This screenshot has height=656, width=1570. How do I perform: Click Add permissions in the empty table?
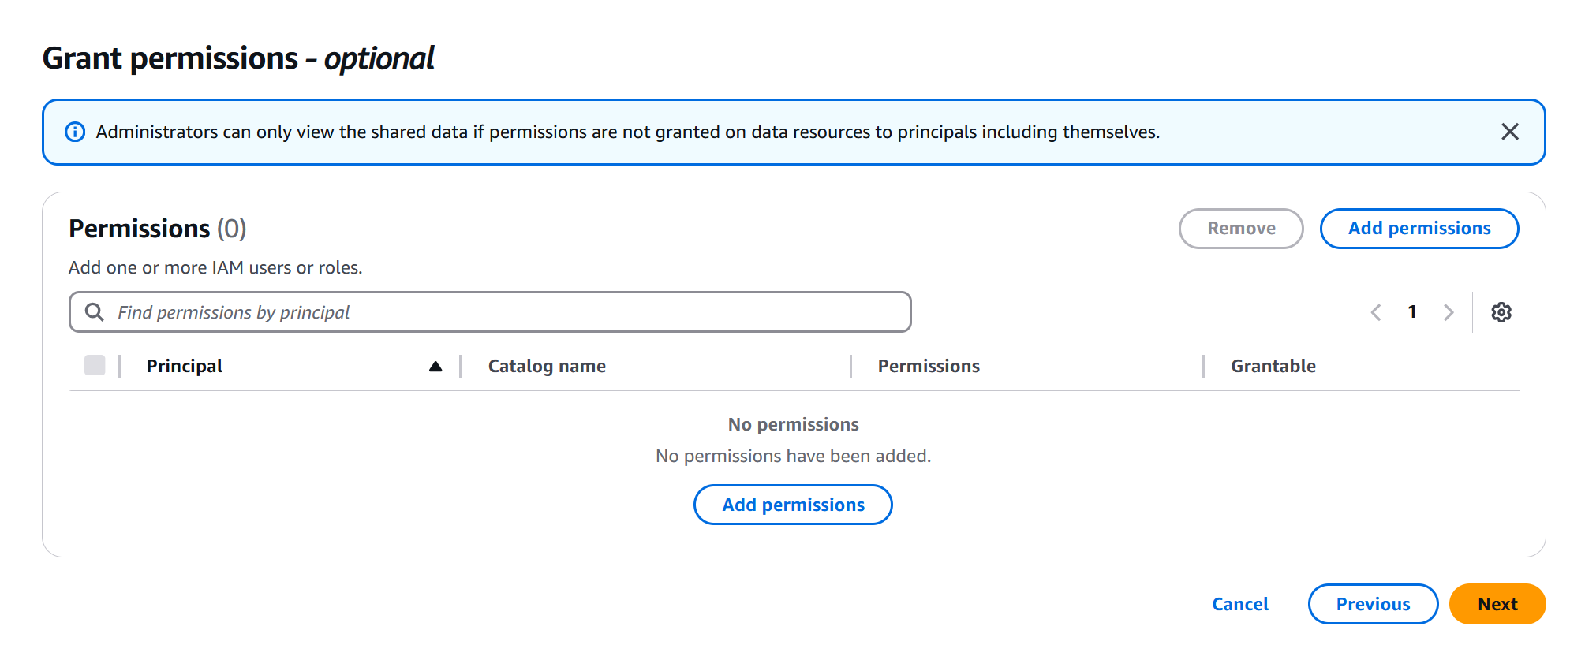pyautogui.click(x=793, y=505)
